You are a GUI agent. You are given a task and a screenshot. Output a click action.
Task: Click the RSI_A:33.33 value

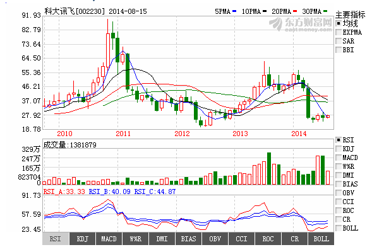pos(64,192)
